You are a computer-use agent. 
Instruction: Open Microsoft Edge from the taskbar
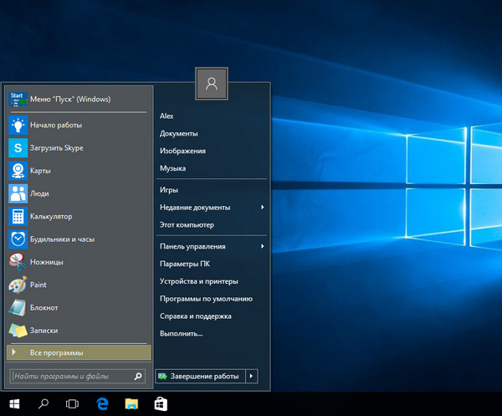(102, 404)
